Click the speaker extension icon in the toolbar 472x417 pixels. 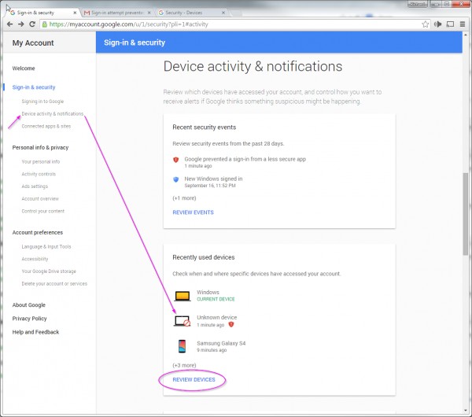click(437, 24)
